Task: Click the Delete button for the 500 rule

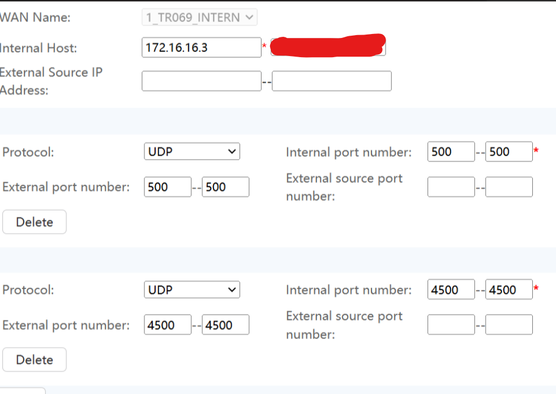Action: coord(34,221)
